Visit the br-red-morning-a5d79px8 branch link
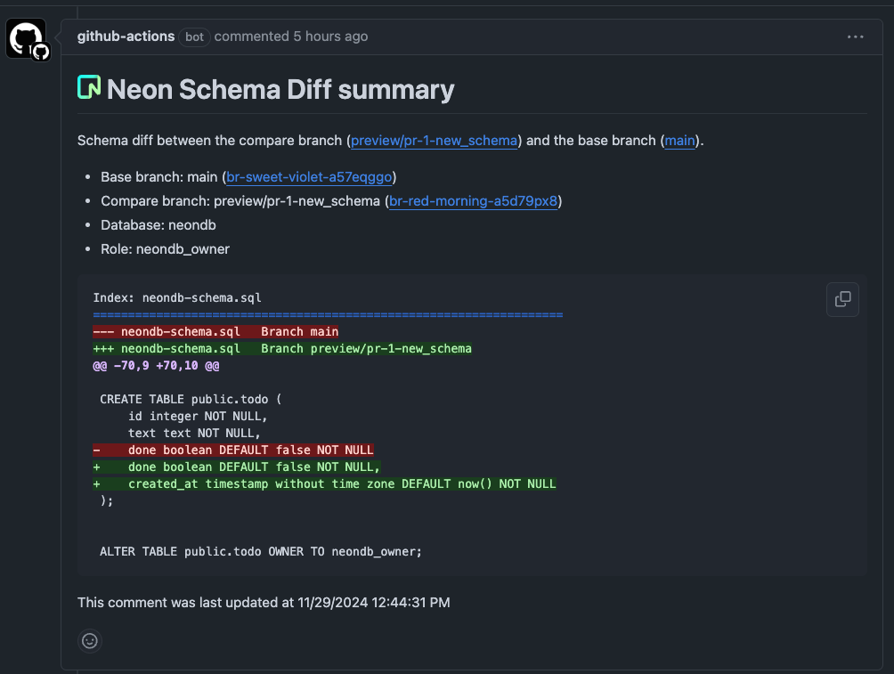The width and height of the screenshot is (894, 674). click(x=473, y=201)
